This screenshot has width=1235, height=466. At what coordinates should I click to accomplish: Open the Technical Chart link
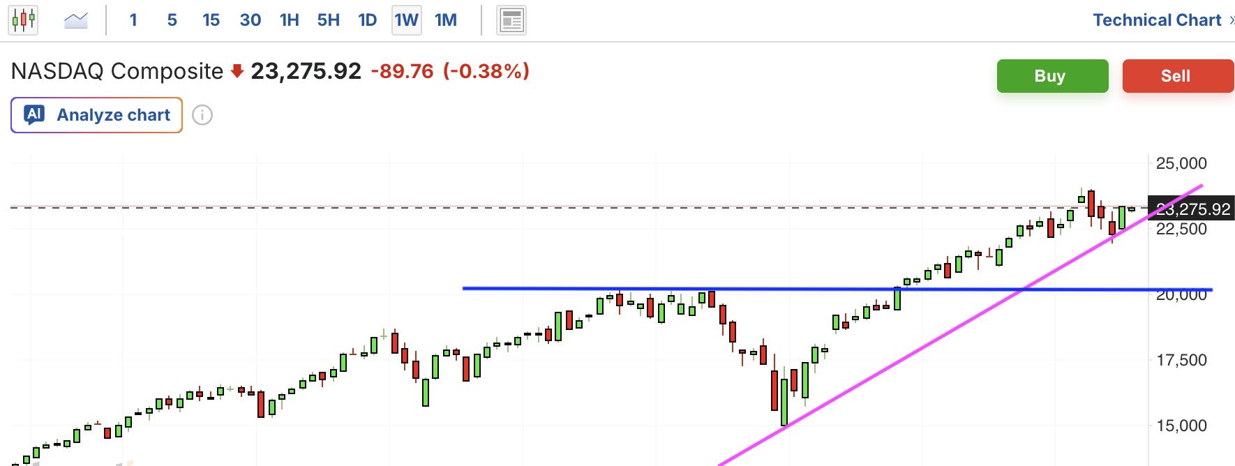point(1157,20)
